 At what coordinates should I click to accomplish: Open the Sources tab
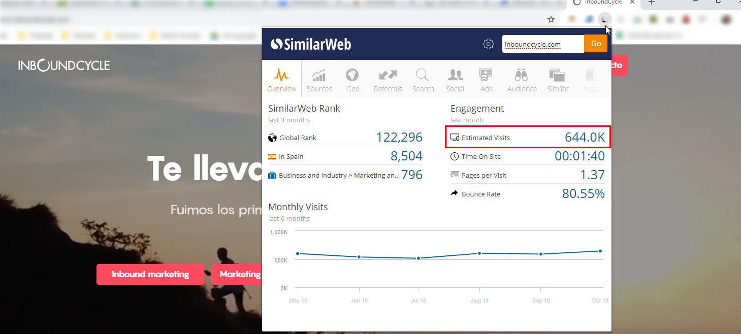pos(319,80)
